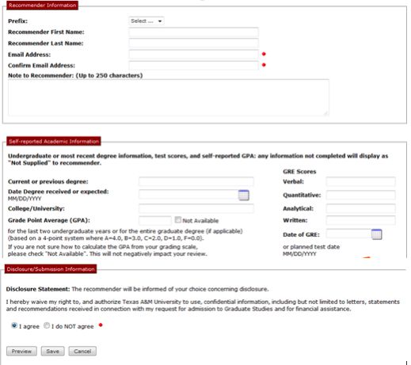411x365 pixels.
Task: Click the Disclosure Statement label text
Action: click(x=38, y=289)
